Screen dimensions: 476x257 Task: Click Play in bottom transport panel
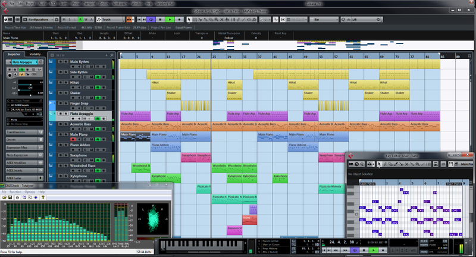point(374,250)
